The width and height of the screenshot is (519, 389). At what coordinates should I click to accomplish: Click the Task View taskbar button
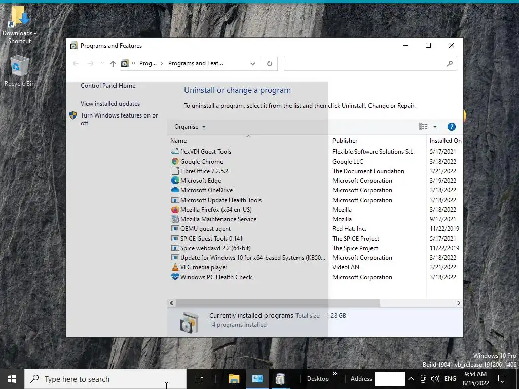(199, 379)
